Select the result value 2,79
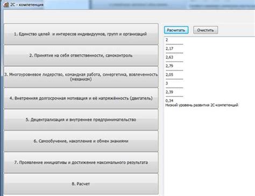 pyautogui.click(x=169, y=66)
